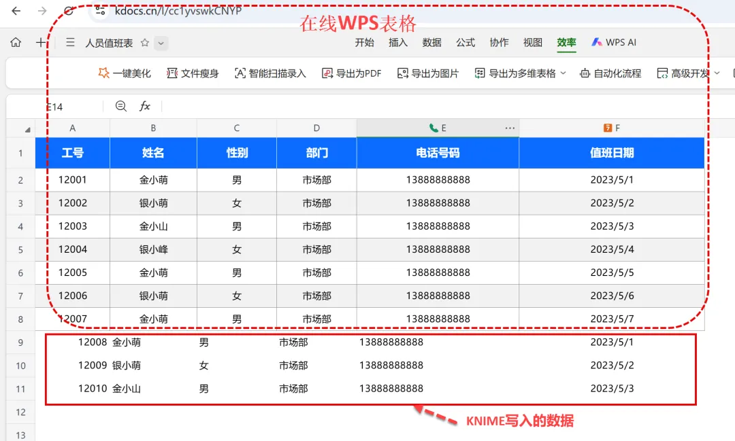This screenshot has height=441, width=735.
Task: Switch to the 公式 tab
Action: pos(465,43)
